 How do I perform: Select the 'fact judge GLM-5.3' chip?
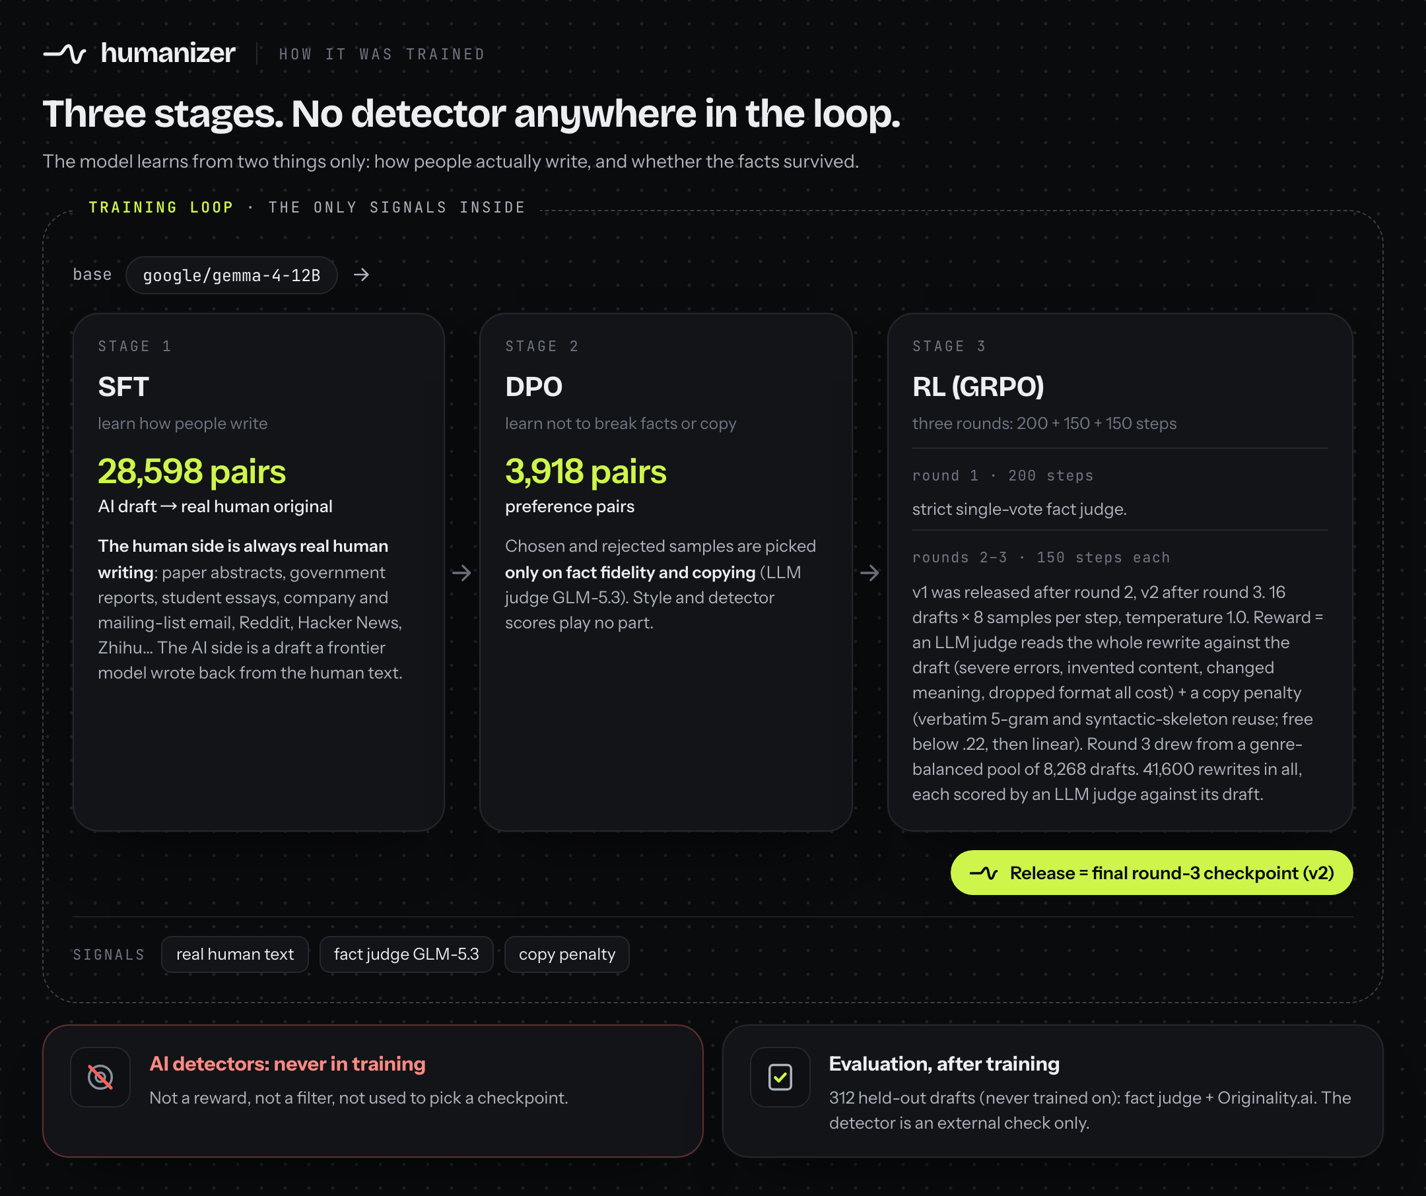[x=406, y=954]
